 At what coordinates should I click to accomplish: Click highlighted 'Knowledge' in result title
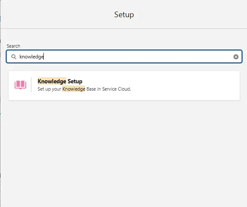point(52,81)
